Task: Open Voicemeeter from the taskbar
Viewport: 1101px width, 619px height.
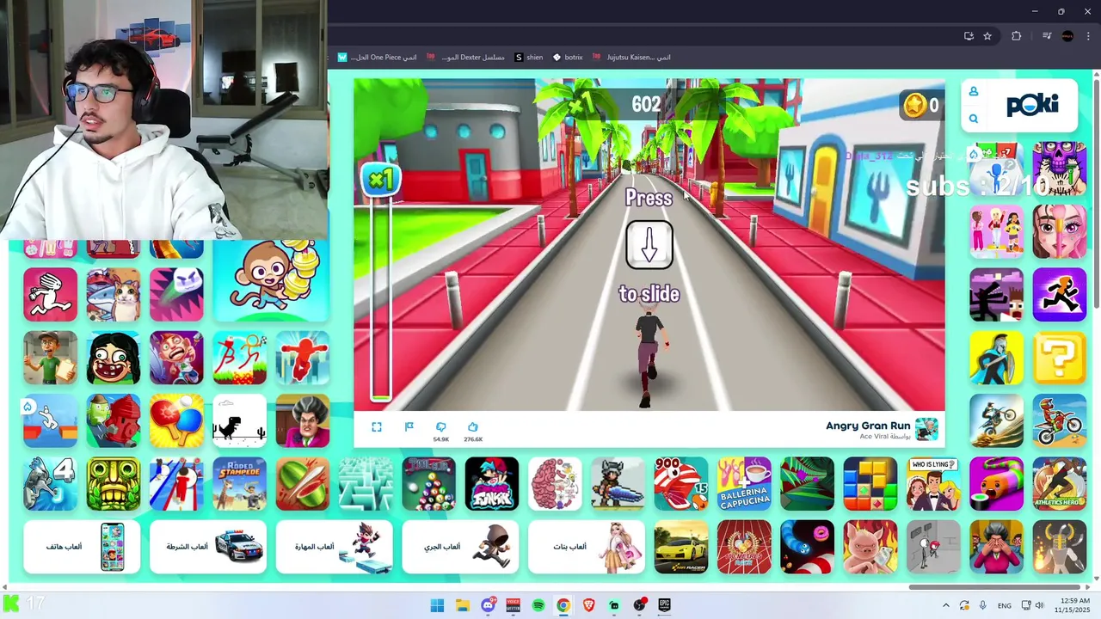Action: [x=513, y=605]
